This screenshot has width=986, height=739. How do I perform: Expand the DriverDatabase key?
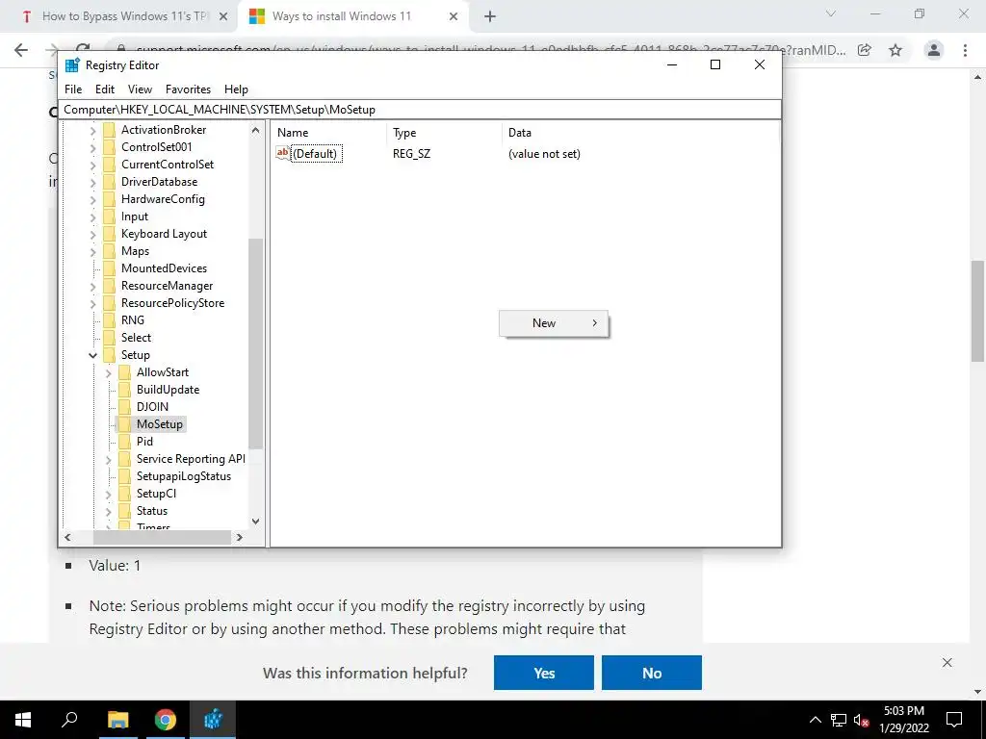(93, 182)
